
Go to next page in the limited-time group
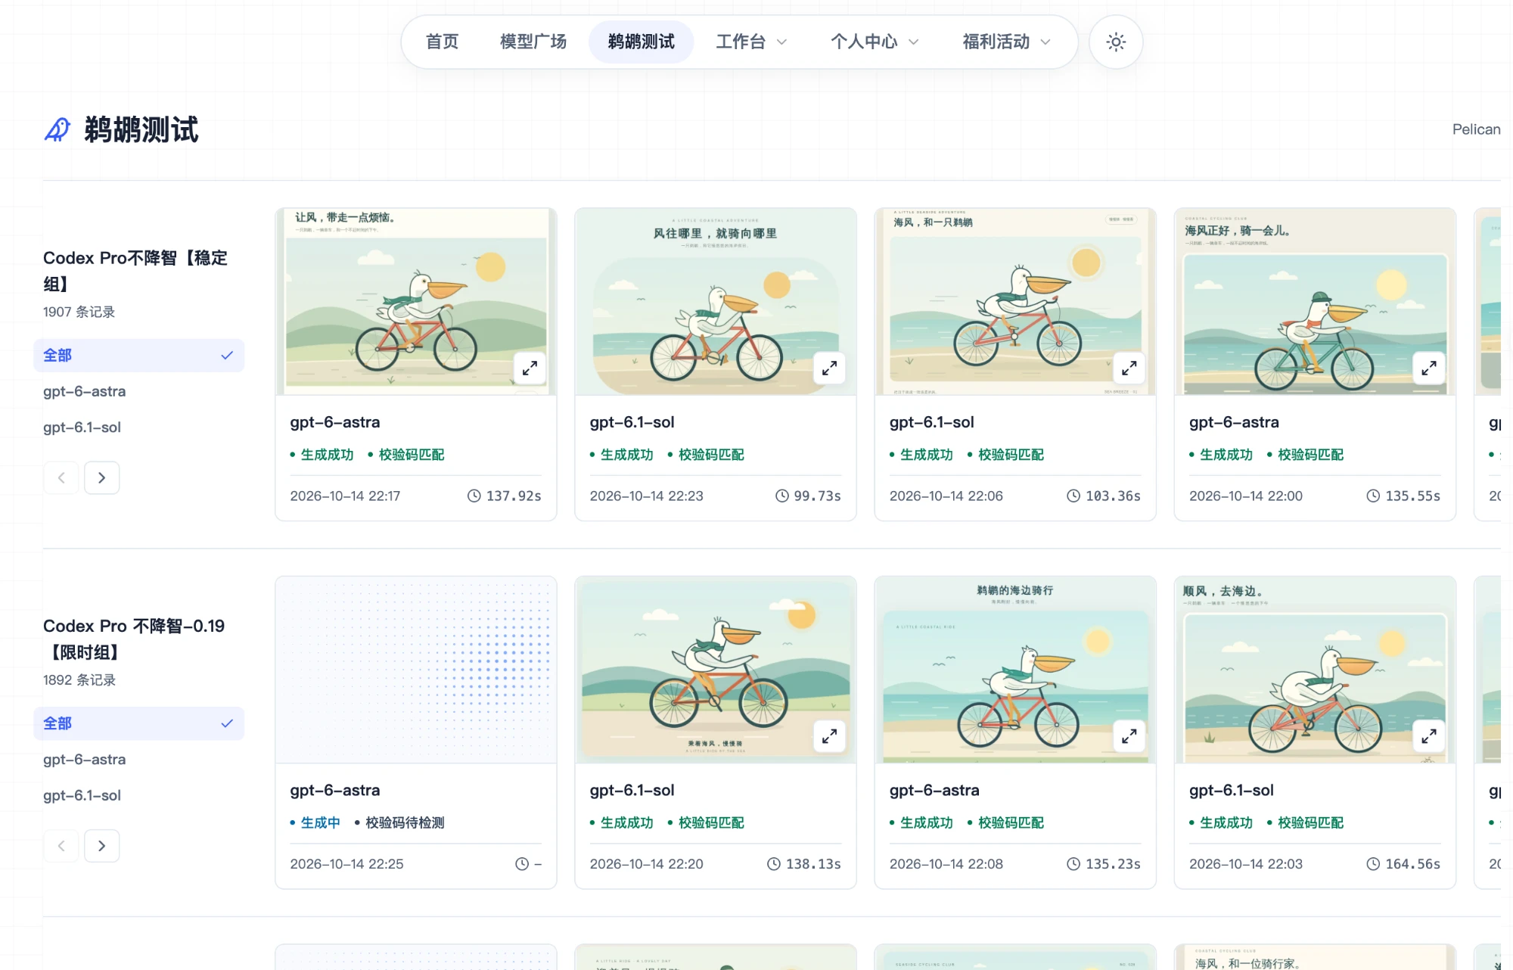(x=102, y=845)
